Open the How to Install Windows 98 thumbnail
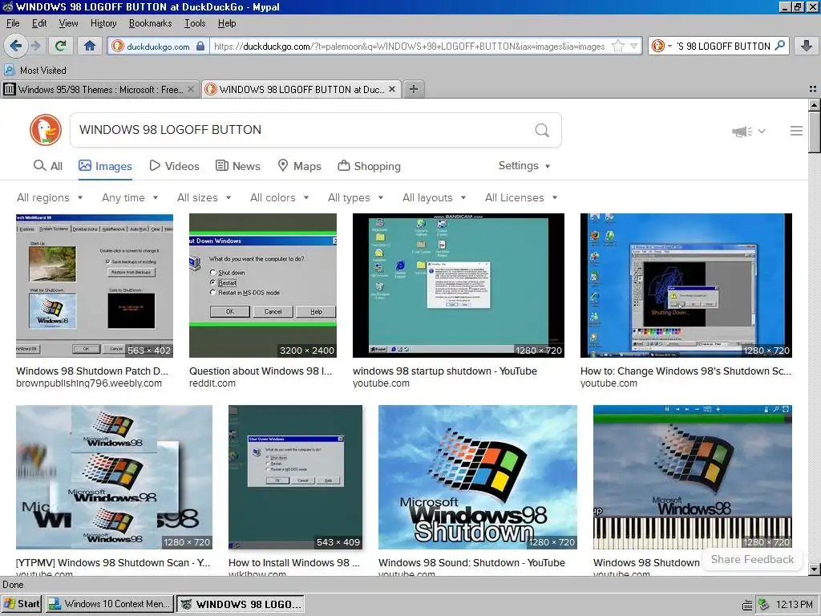Image resolution: width=821 pixels, height=616 pixels. (x=295, y=477)
